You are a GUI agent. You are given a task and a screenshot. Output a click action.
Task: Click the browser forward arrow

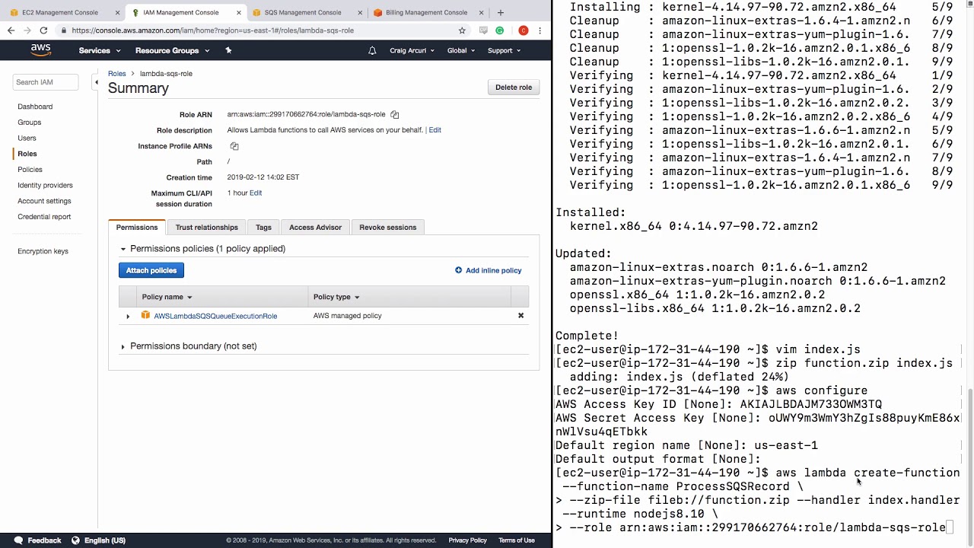pyautogui.click(x=27, y=30)
